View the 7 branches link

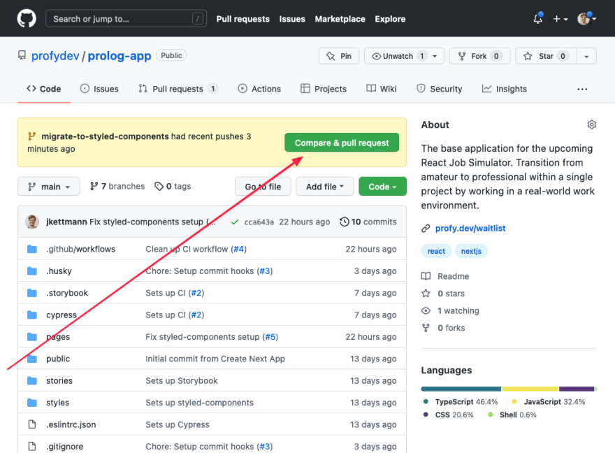[117, 186]
